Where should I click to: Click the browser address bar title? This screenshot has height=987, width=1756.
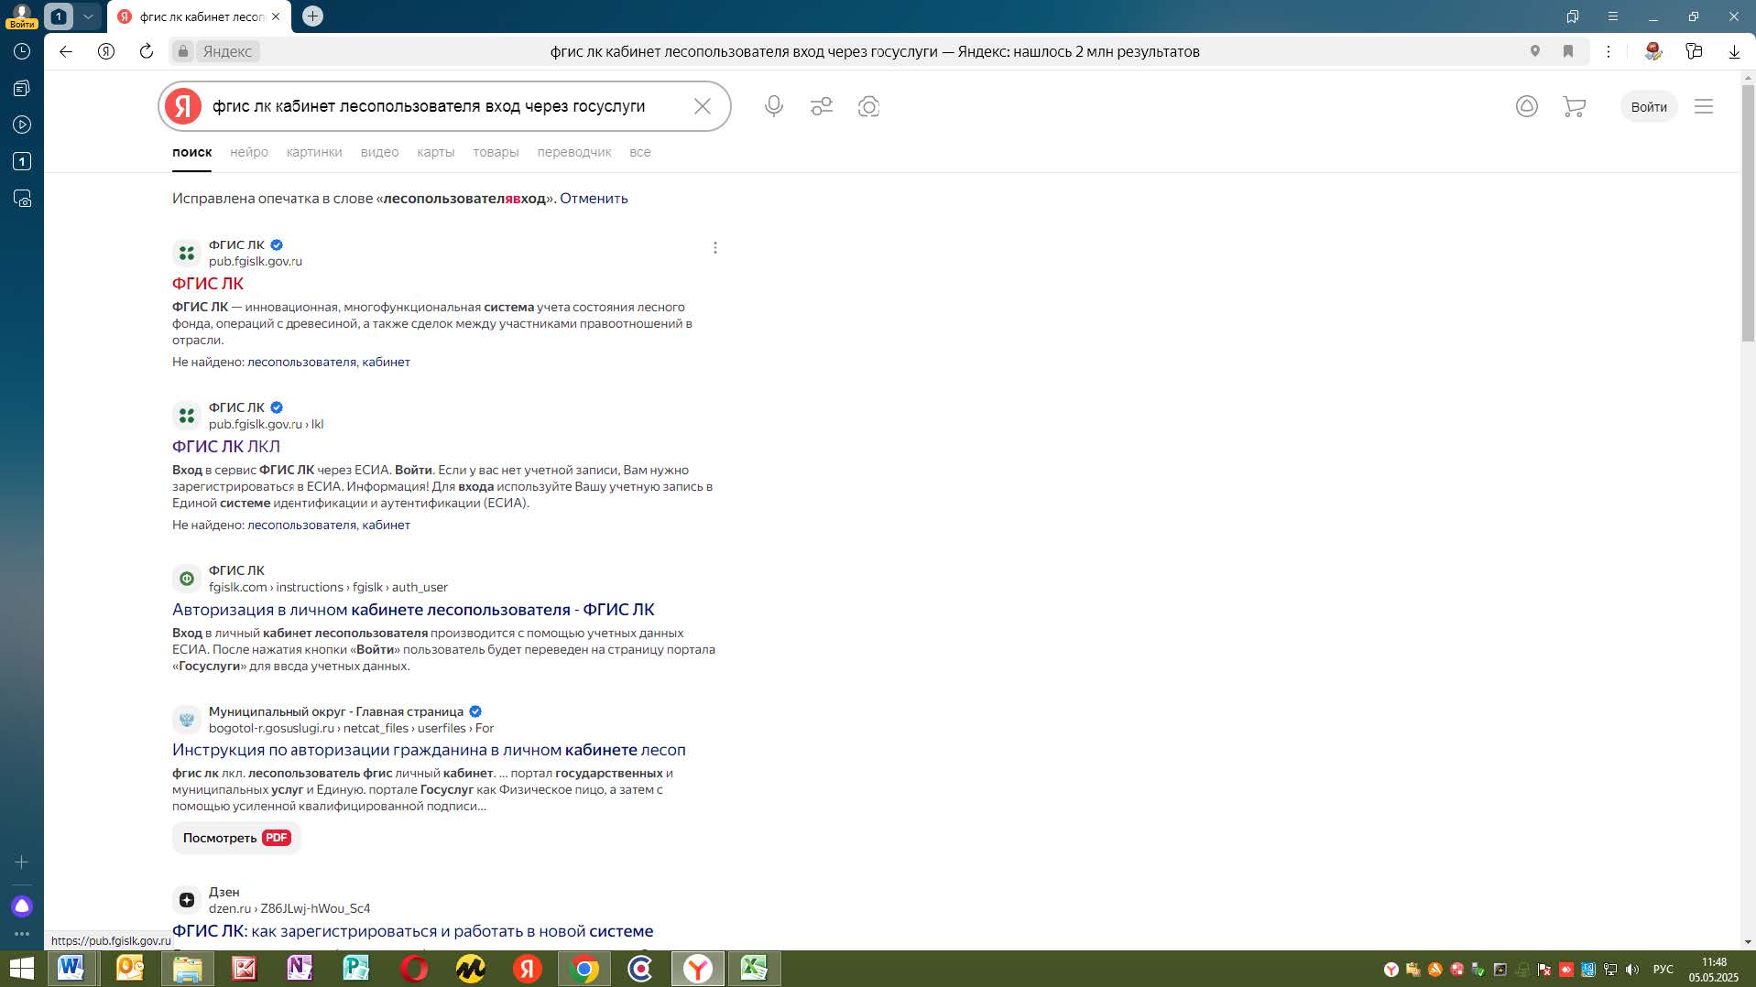click(875, 51)
